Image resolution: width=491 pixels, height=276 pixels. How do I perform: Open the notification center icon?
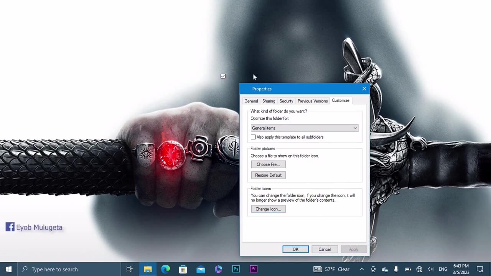(480, 269)
